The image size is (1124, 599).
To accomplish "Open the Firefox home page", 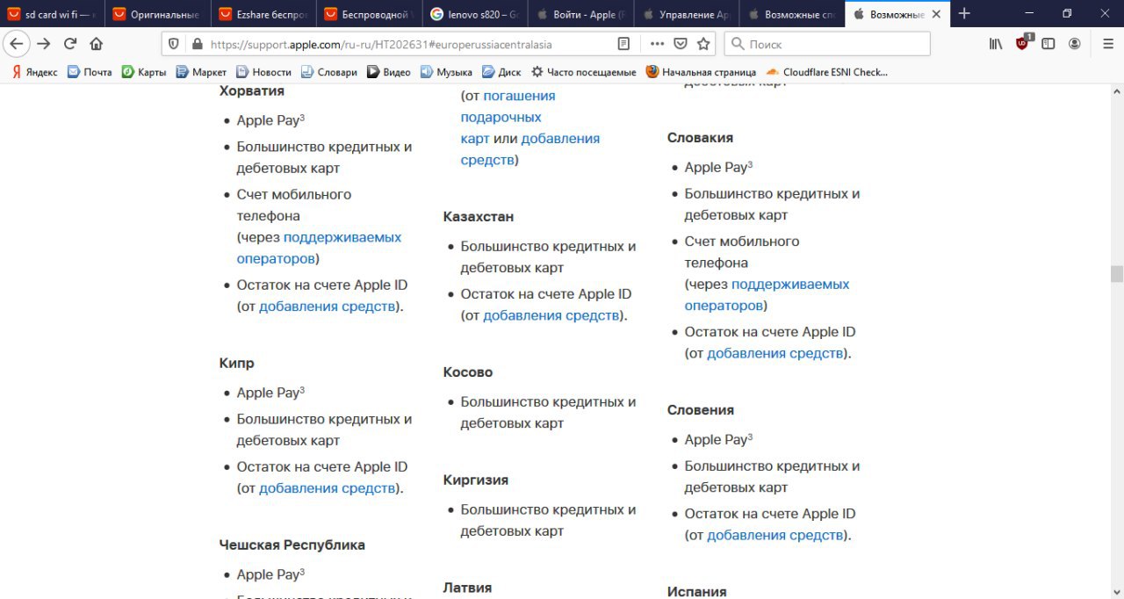I will click(x=97, y=44).
